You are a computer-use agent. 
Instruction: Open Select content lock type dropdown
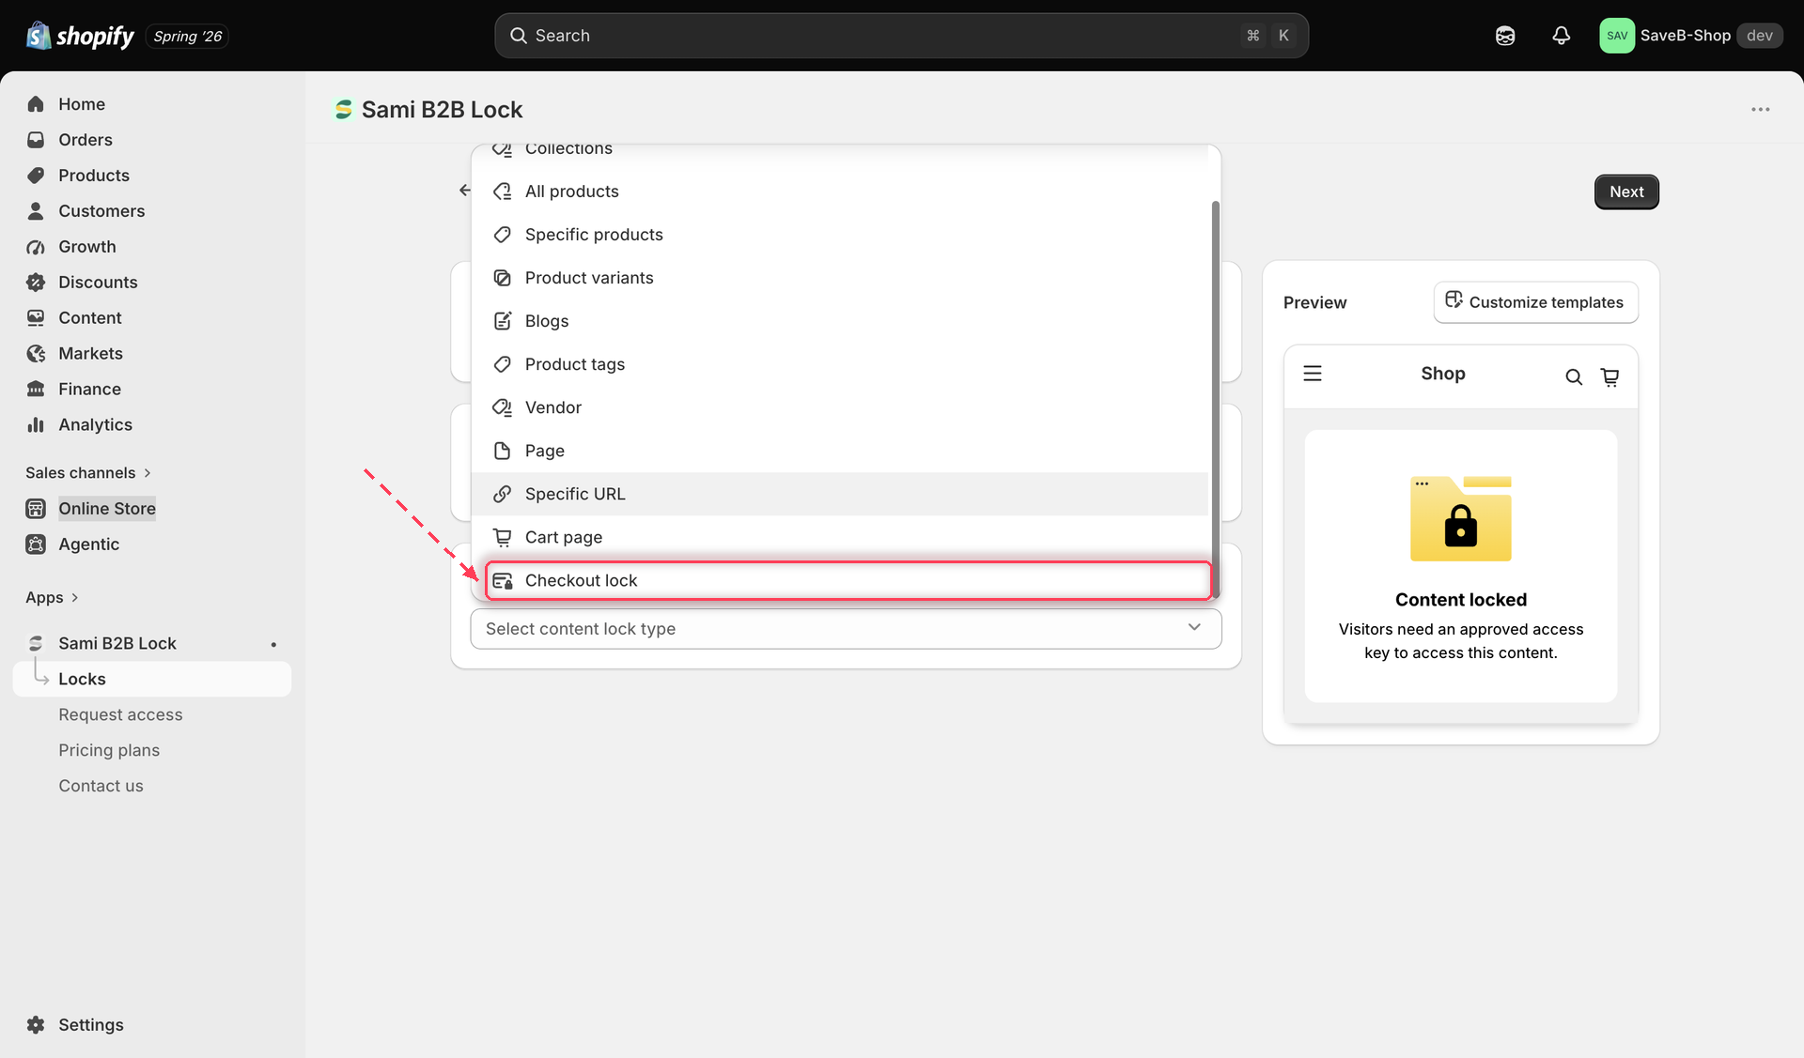point(846,629)
